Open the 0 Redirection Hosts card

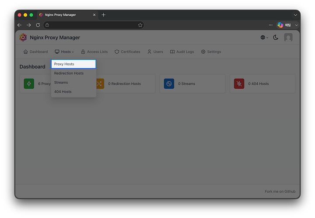pos(126,83)
